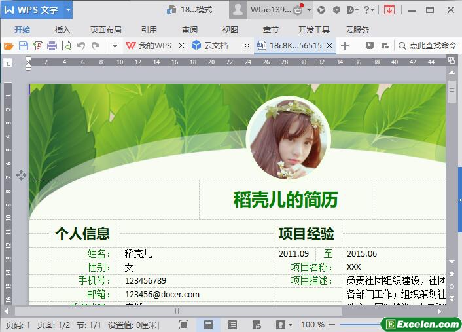The image size is (462, 332).
Task: Expand the account dropdown arrow
Action: tap(309, 10)
